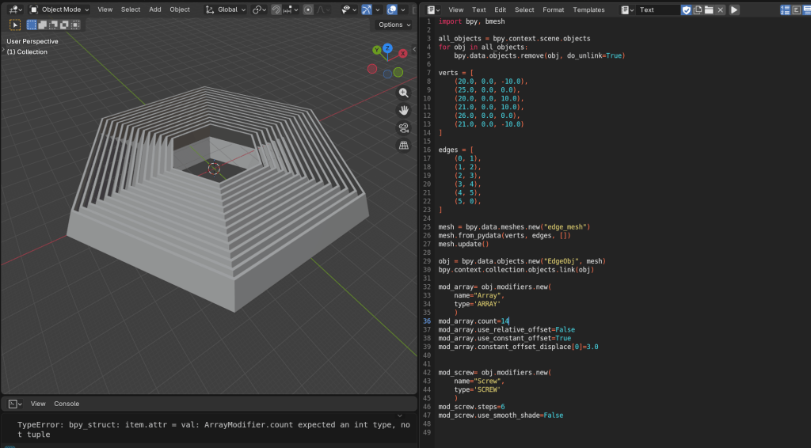Viewport: 811px width, 448px height.
Task: Switch orthographic/perspective with the grid icon
Action: tap(404, 146)
